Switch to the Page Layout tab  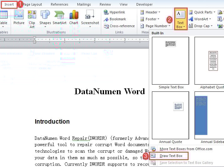click(32, 4)
